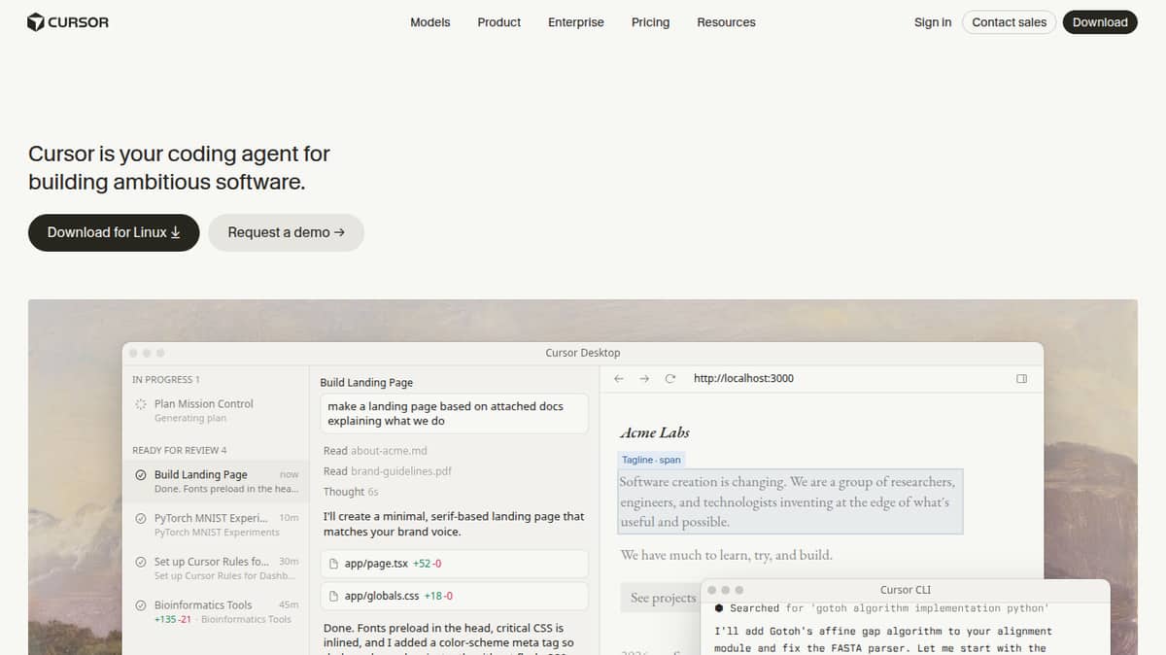The image size is (1166, 655).
Task: Click the browser forward arrow in Cursor Desktop
Action: pyautogui.click(x=644, y=378)
